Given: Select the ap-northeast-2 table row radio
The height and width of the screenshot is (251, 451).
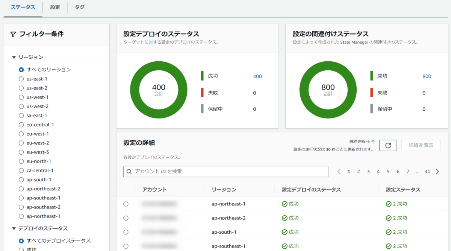Looking at the screenshot, I should point(126,218).
